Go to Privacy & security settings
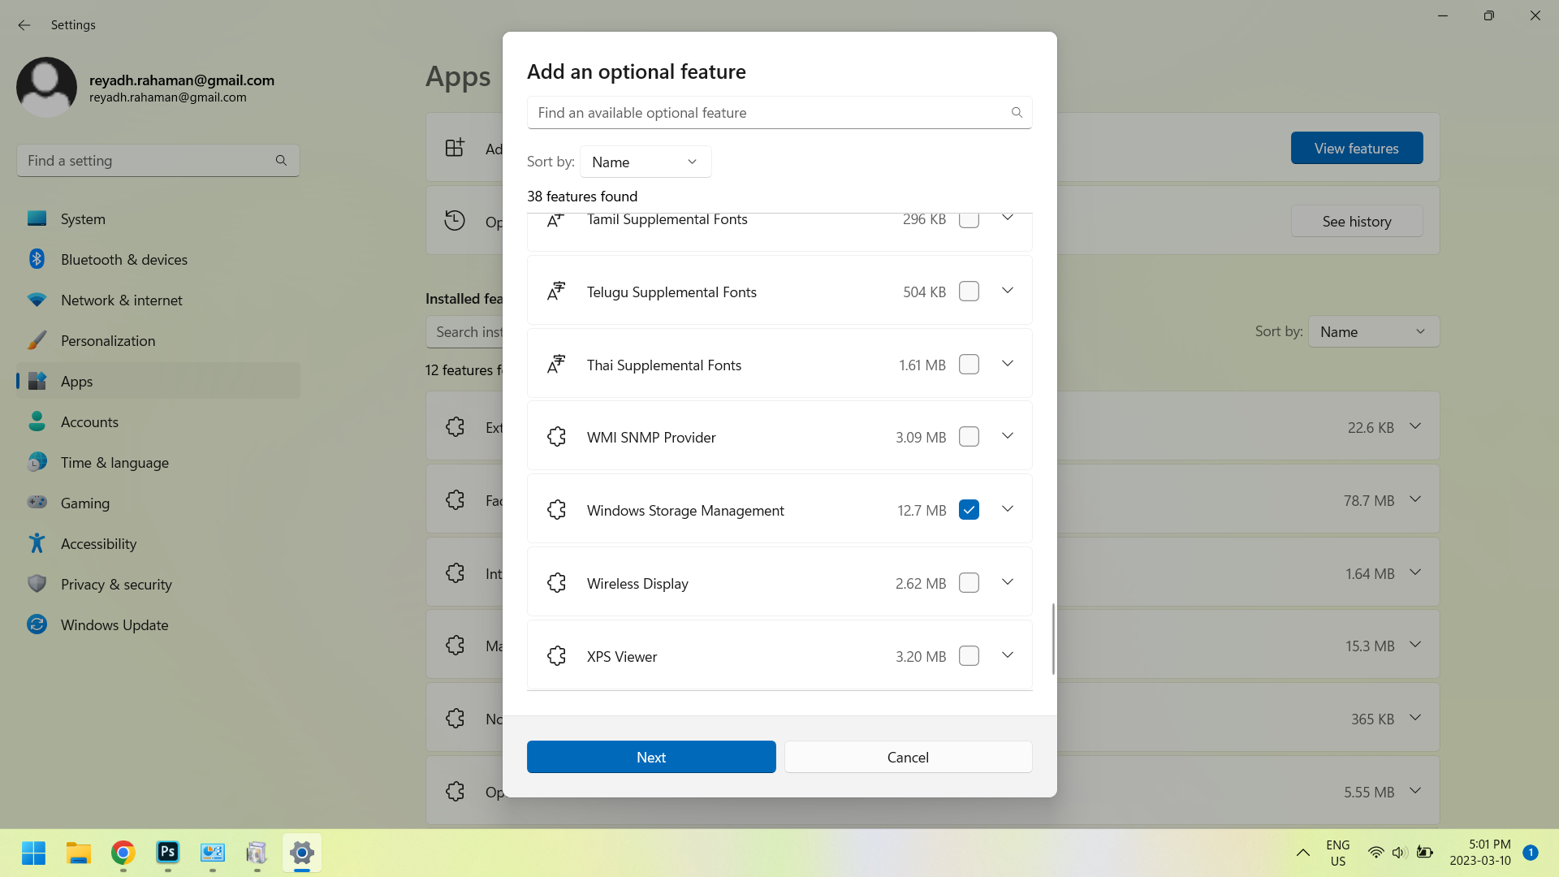The image size is (1559, 877). (x=116, y=584)
